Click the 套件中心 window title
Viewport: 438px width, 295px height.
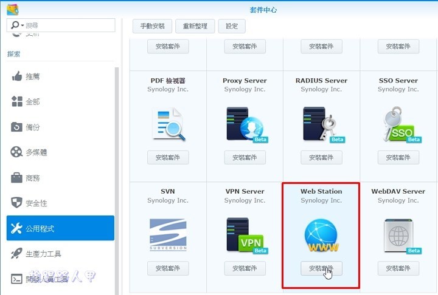point(263,10)
